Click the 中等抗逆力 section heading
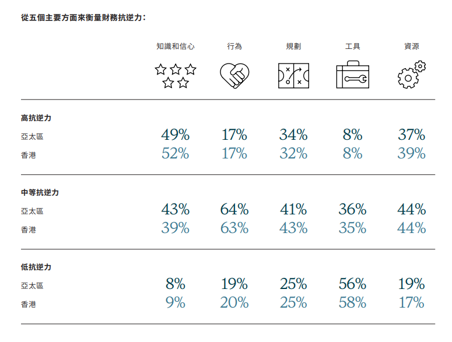This screenshot has width=452, height=342. 40,192
